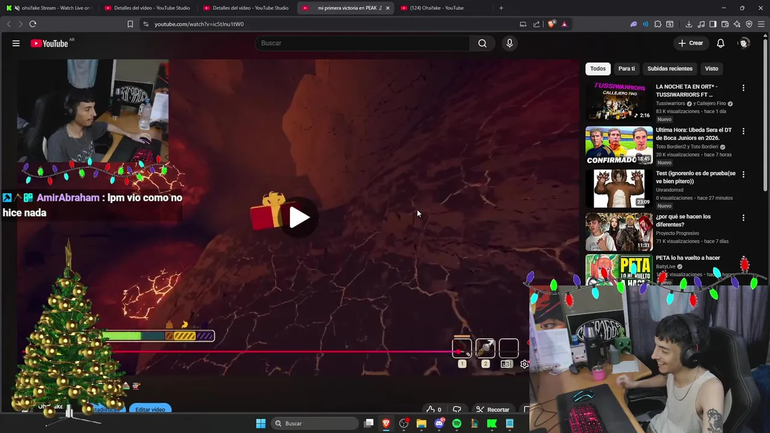Open Brave Leo AI sparkle icon
Viewport: 770px width, 433px height.
point(737,24)
